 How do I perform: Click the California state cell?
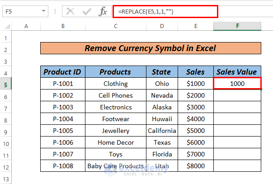pos(162,131)
